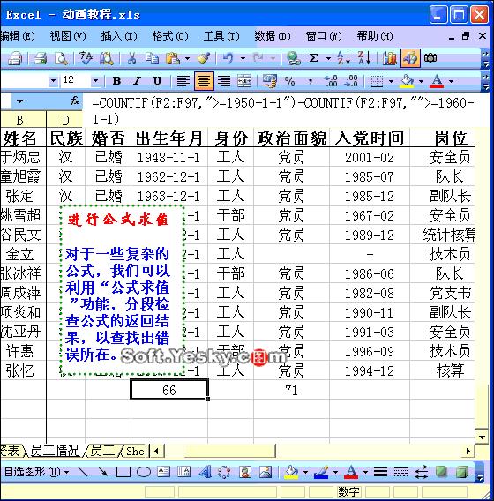The image size is (494, 501).
Task: Toggle center alignment button
Action: click(x=204, y=81)
